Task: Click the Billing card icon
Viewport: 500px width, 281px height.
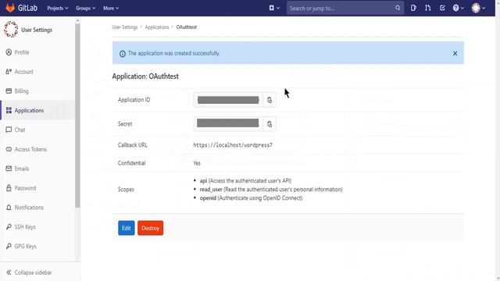Action: [x=9, y=91]
